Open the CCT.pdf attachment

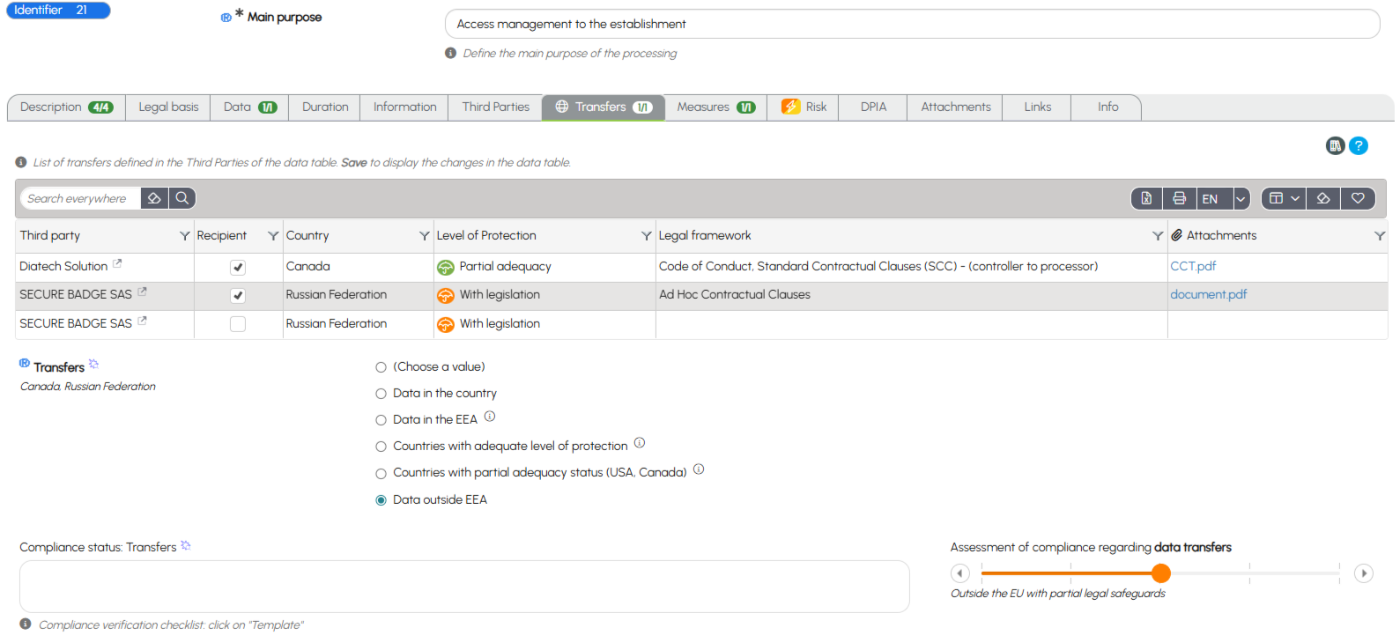coord(1192,266)
